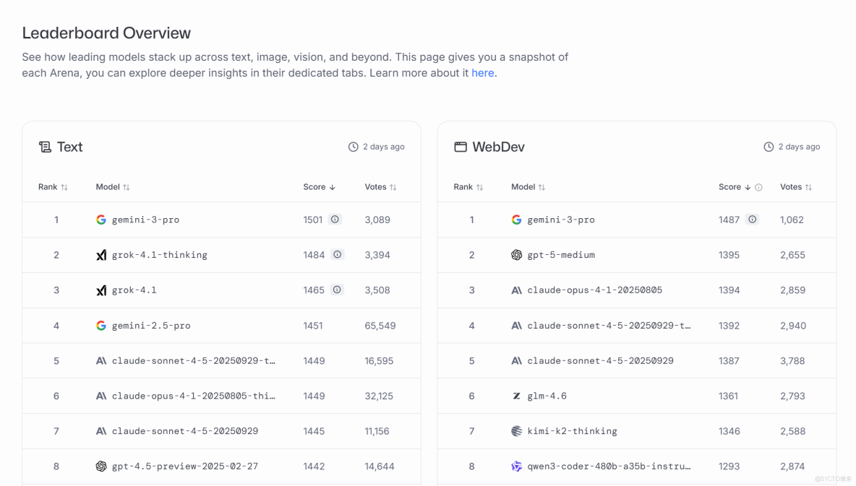Click xAI logo beside grok-4.1-thinking
Screen dimensions: 856x486
[101, 255]
